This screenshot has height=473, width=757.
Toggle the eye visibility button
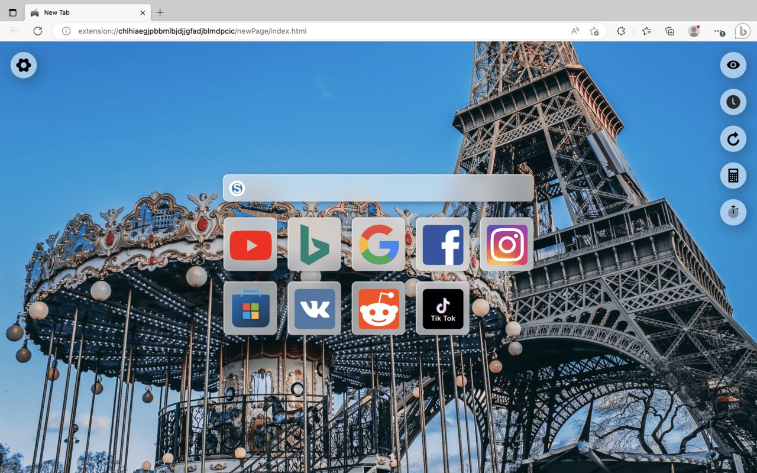[733, 65]
